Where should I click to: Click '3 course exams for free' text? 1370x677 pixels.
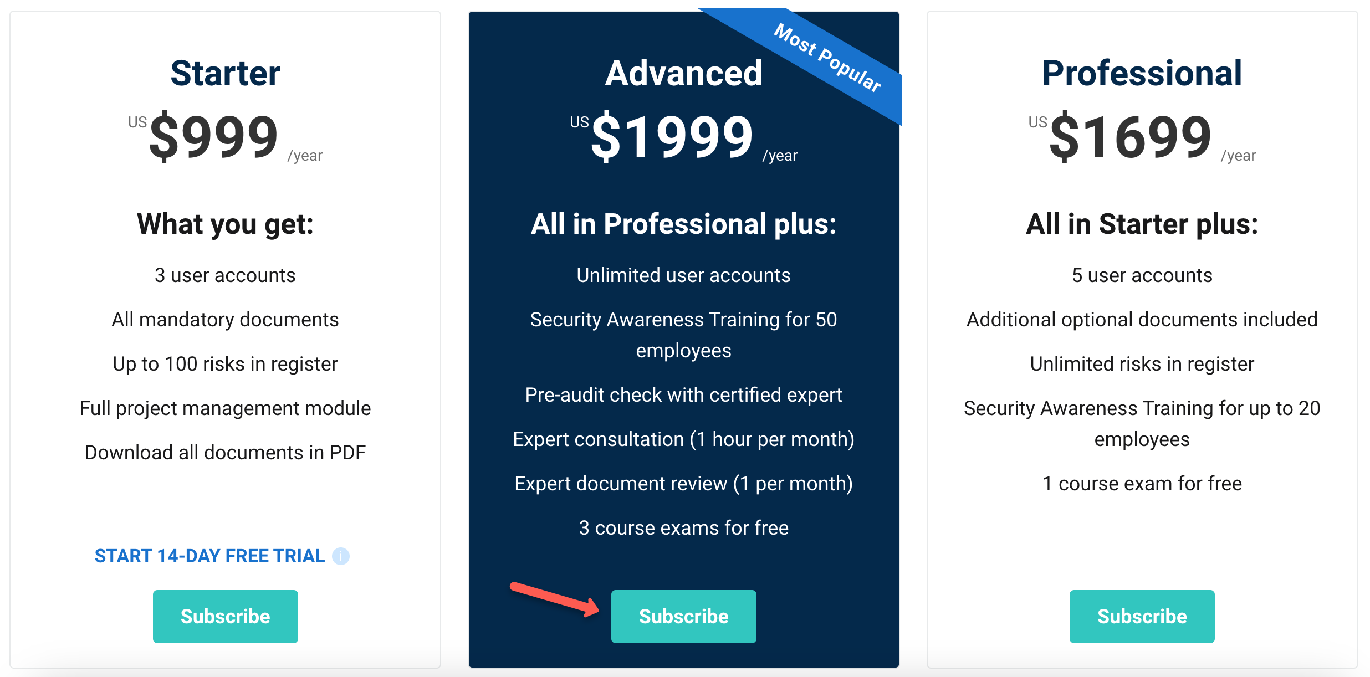(683, 527)
